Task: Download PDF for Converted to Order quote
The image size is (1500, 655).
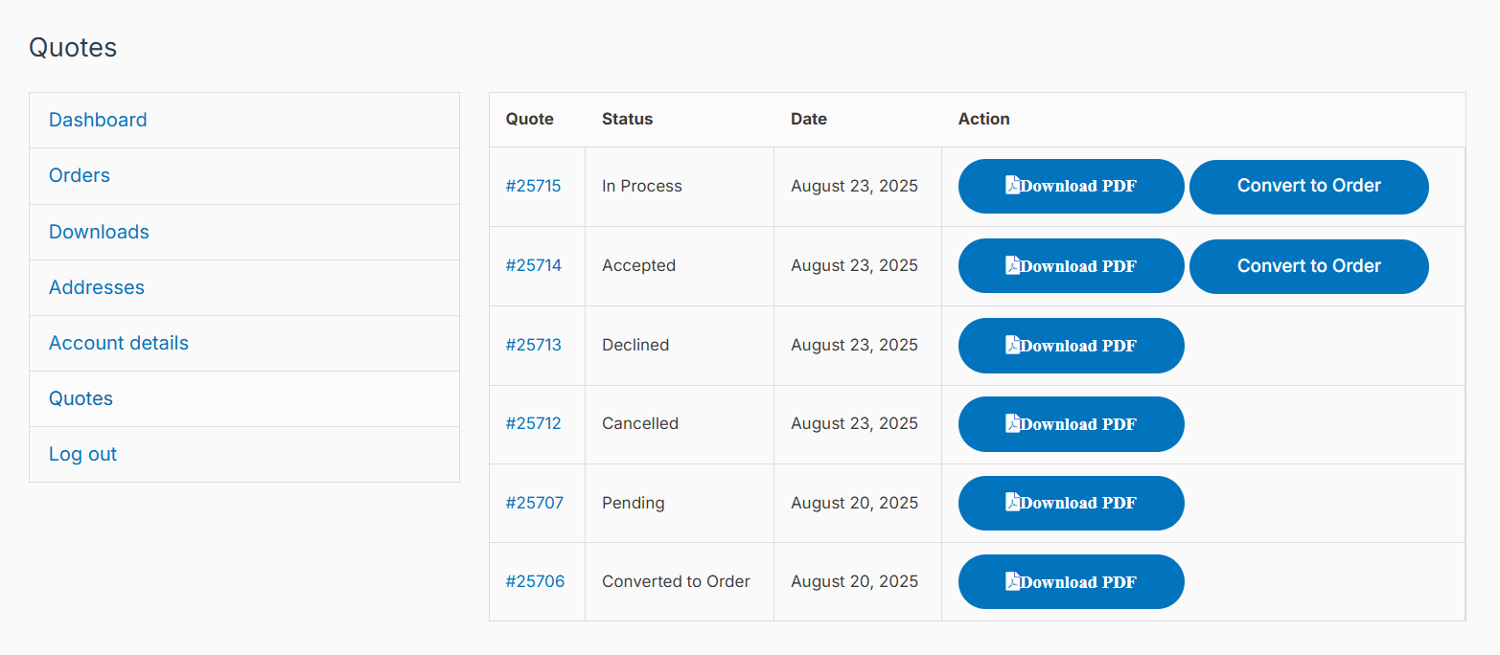Action: 1071,581
